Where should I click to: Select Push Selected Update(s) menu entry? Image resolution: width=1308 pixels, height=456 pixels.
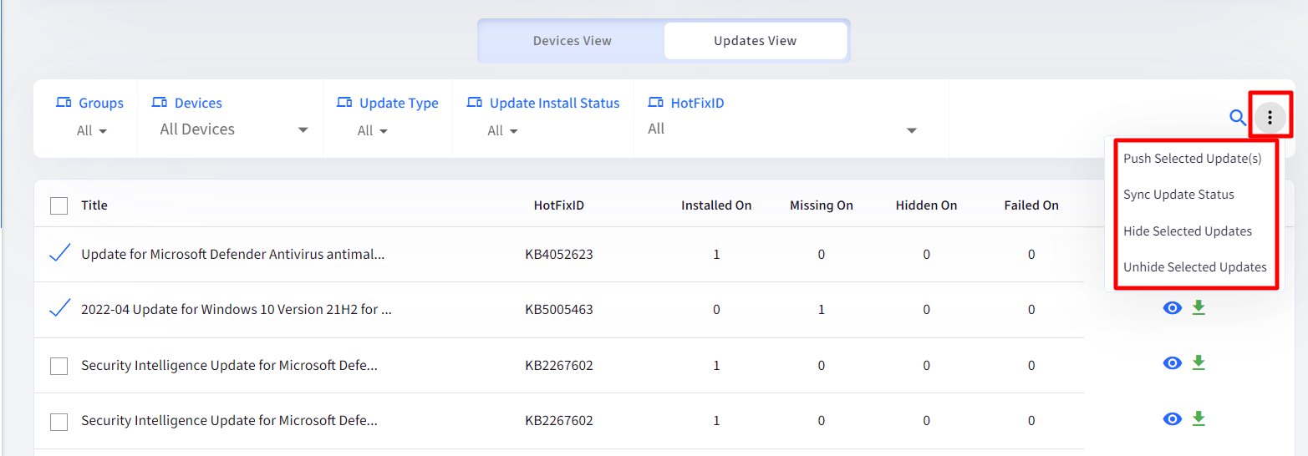click(1192, 158)
